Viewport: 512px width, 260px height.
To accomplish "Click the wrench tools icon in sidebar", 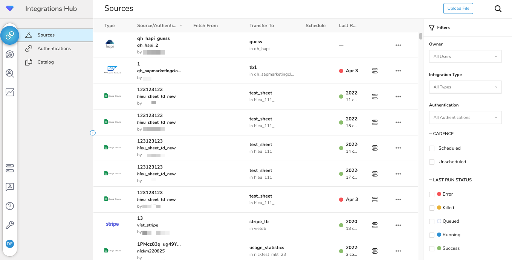I will click(10, 225).
